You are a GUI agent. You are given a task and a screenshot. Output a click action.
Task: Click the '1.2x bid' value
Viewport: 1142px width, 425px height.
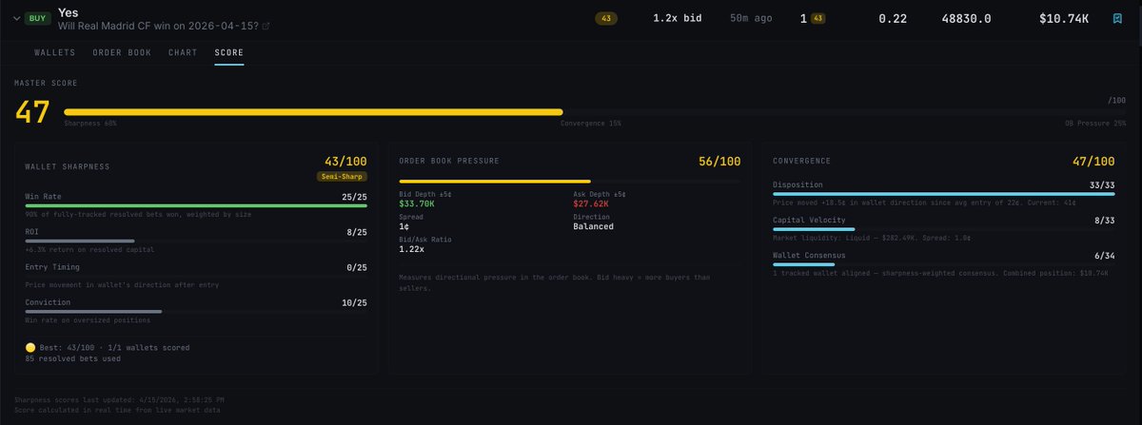coord(677,18)
